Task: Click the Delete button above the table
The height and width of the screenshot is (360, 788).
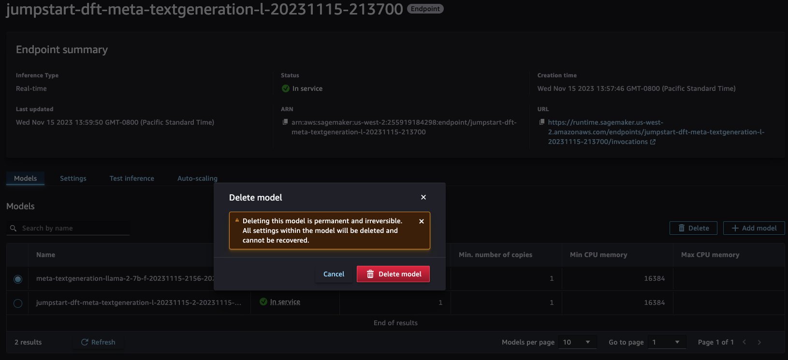Action: point(694,228)
